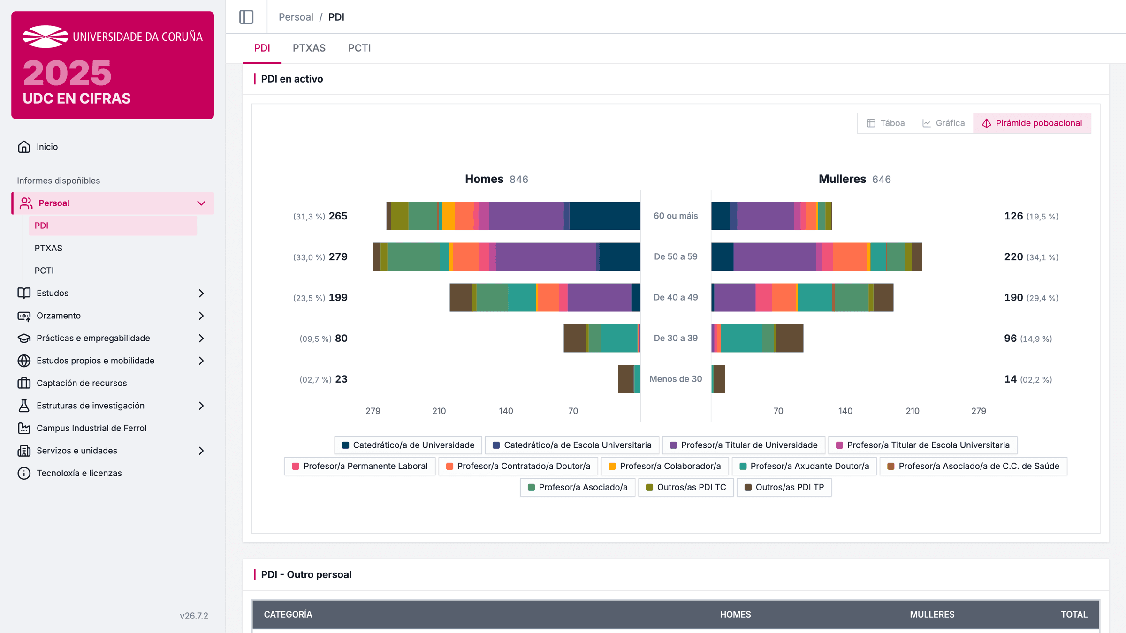
Task: Select Pirámide poboacional view
Action: pos(1032,123)
